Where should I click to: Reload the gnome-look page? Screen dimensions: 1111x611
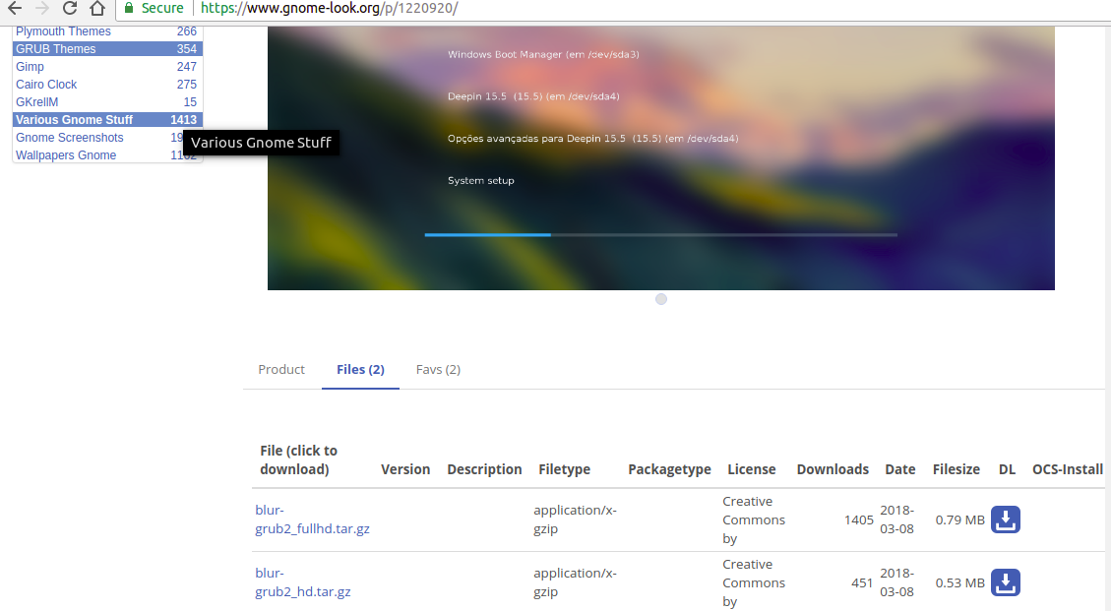[70, 9]
